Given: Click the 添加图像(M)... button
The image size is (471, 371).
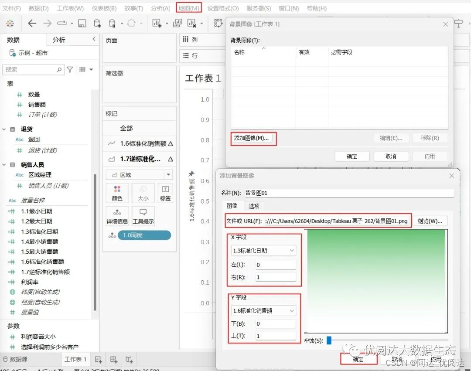Looking at the screenshot, I should click(x=252, y=138).
